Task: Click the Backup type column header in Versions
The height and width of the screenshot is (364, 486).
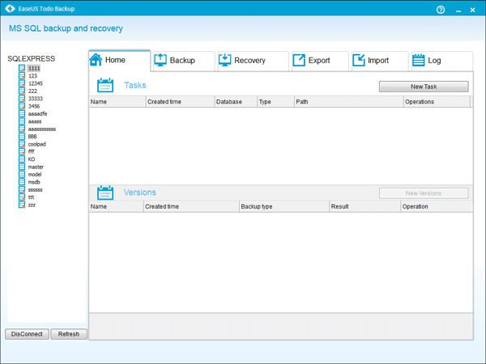Action: [257, 206]
